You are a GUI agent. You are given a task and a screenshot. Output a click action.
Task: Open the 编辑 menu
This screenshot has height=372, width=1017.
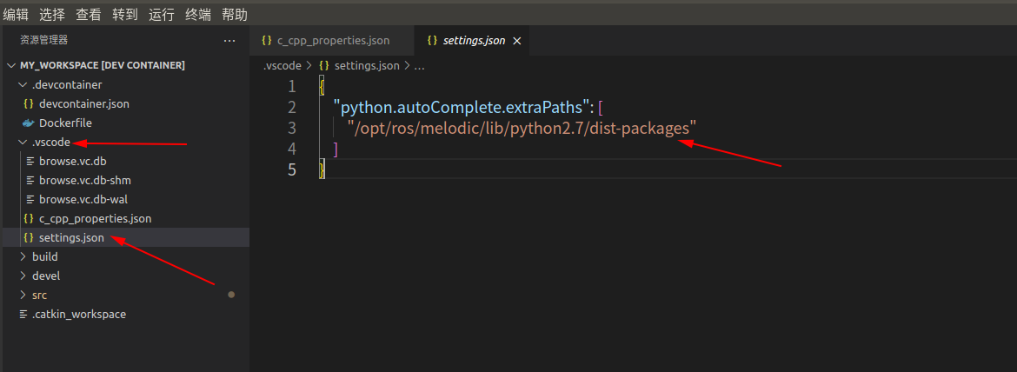[16, 14]
